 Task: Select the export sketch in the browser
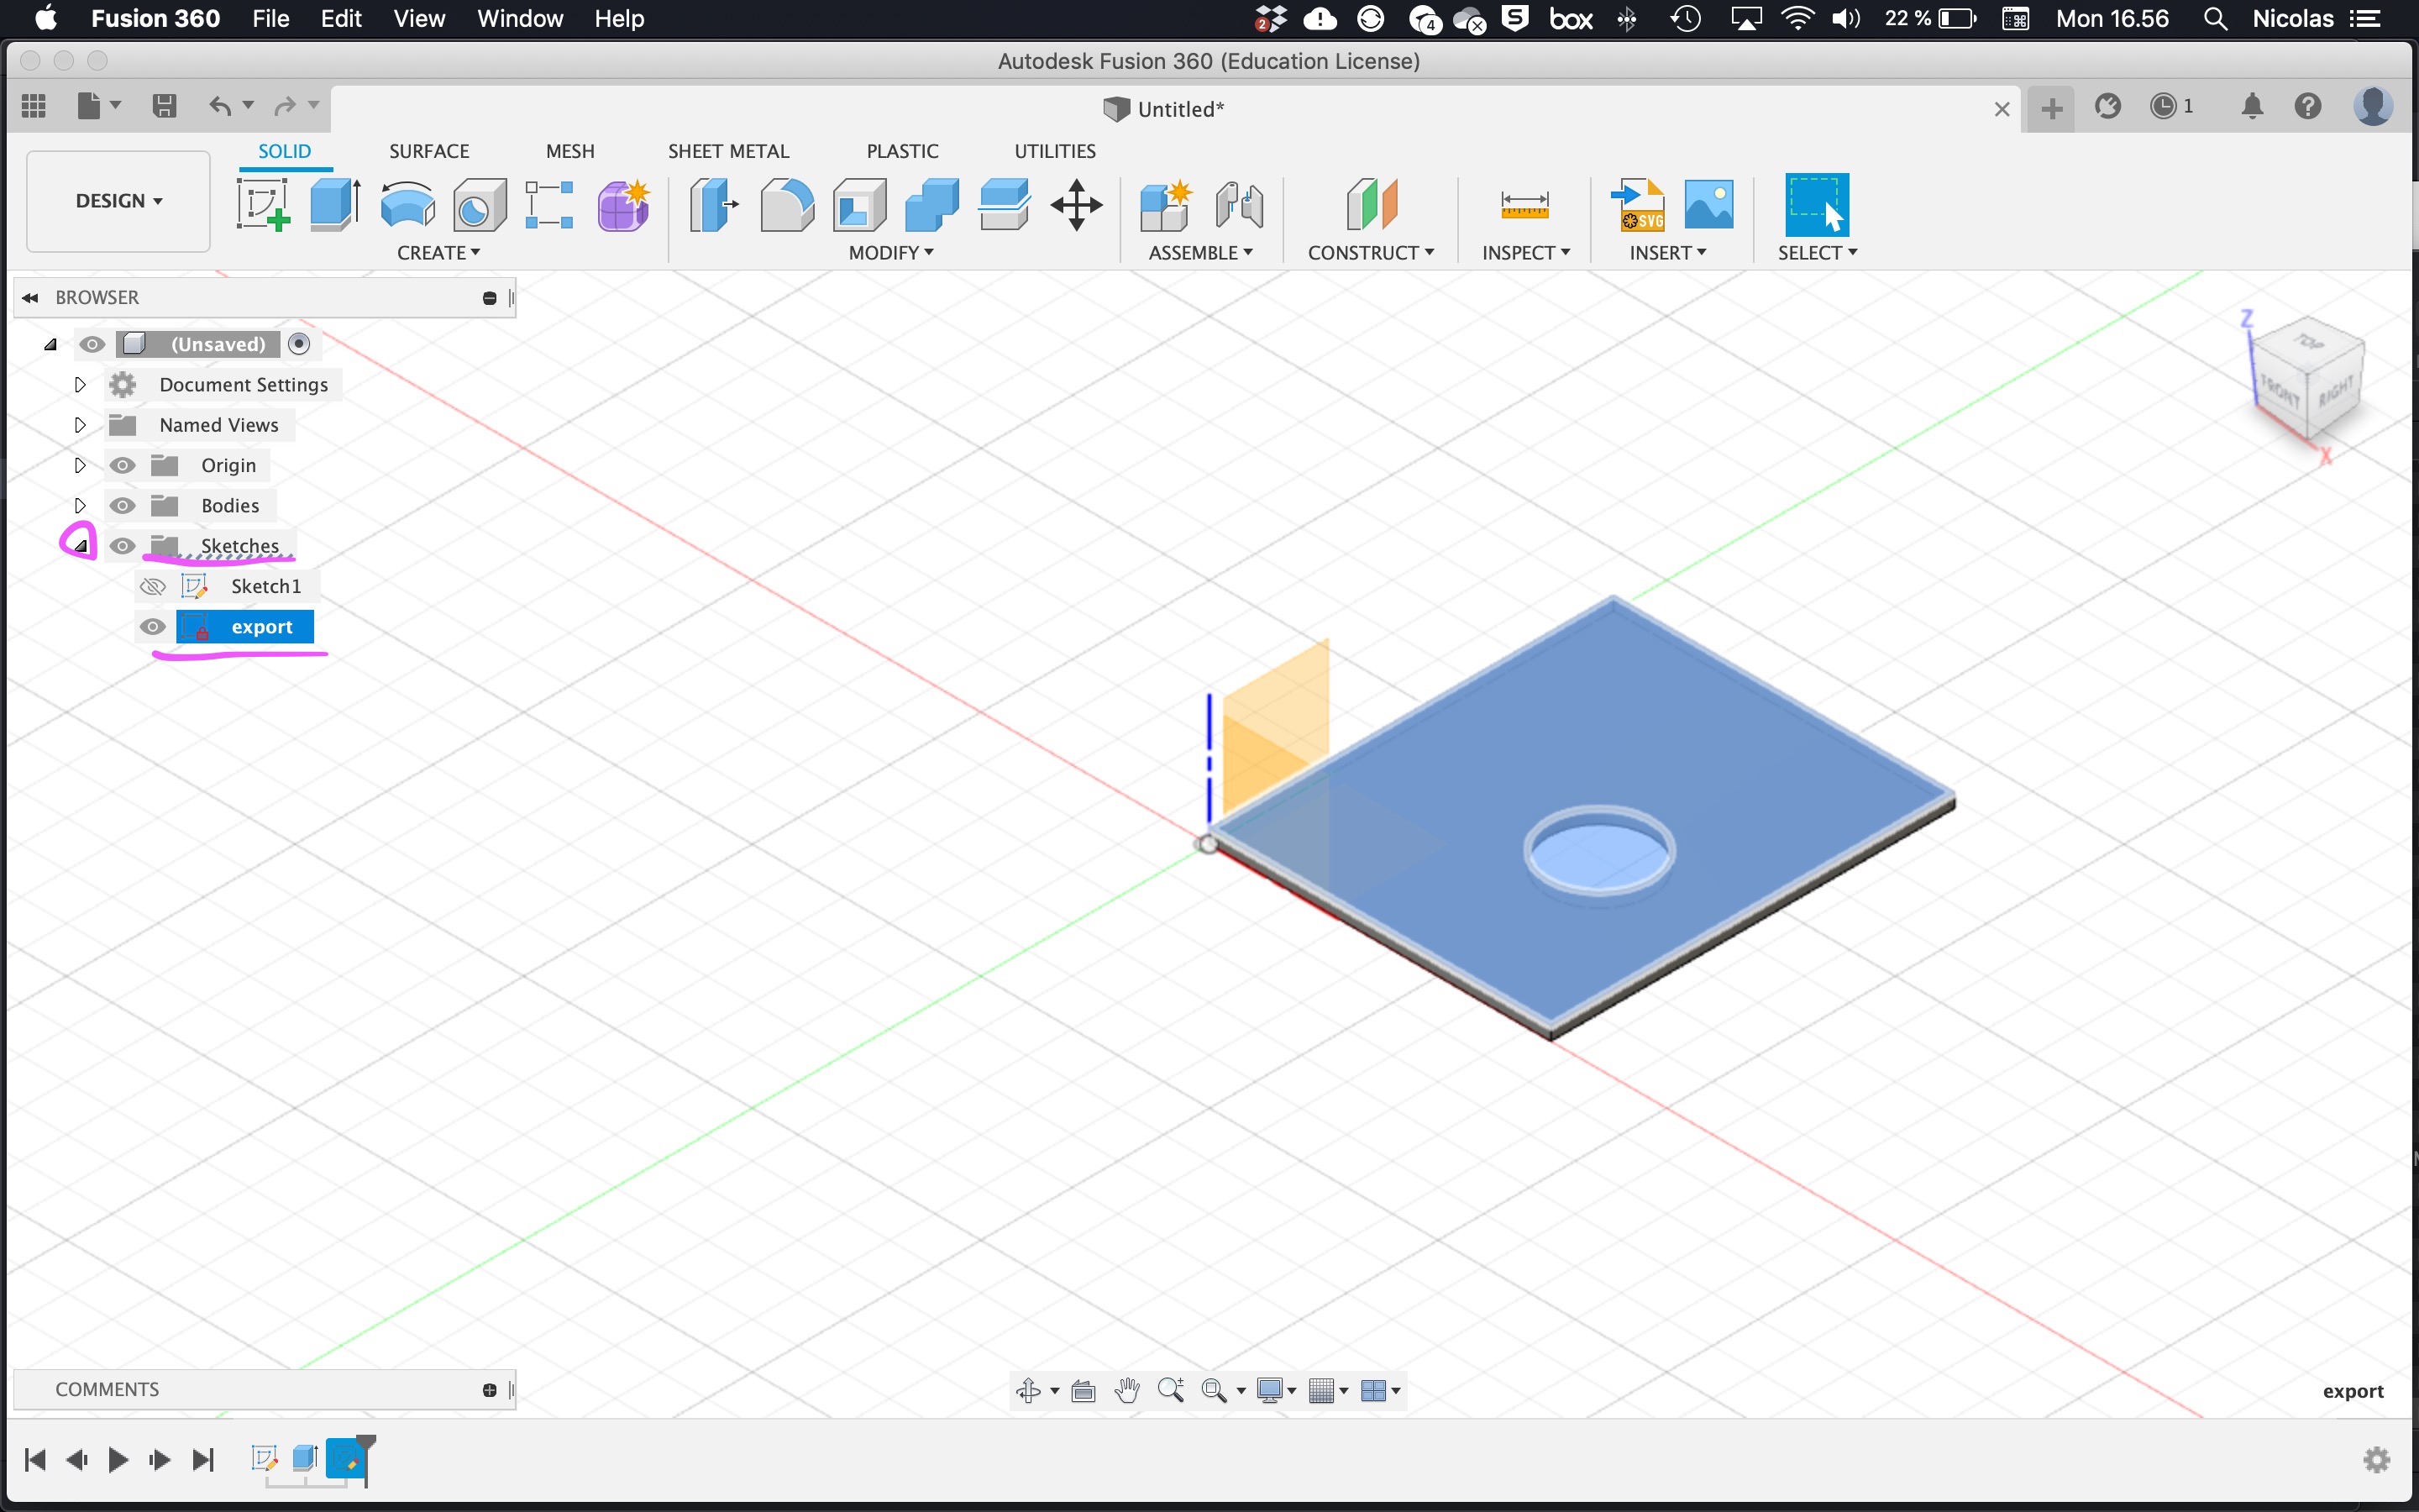[245, 627]
